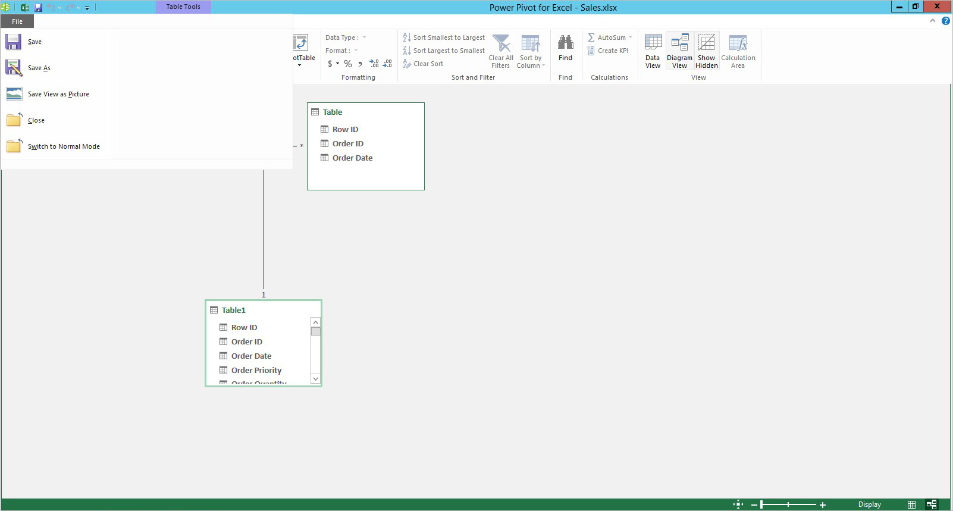Image resolution: width=953 pixels, height=511 pixels.
Task: Switch to grid view in status bar
Action: (911, 504)
